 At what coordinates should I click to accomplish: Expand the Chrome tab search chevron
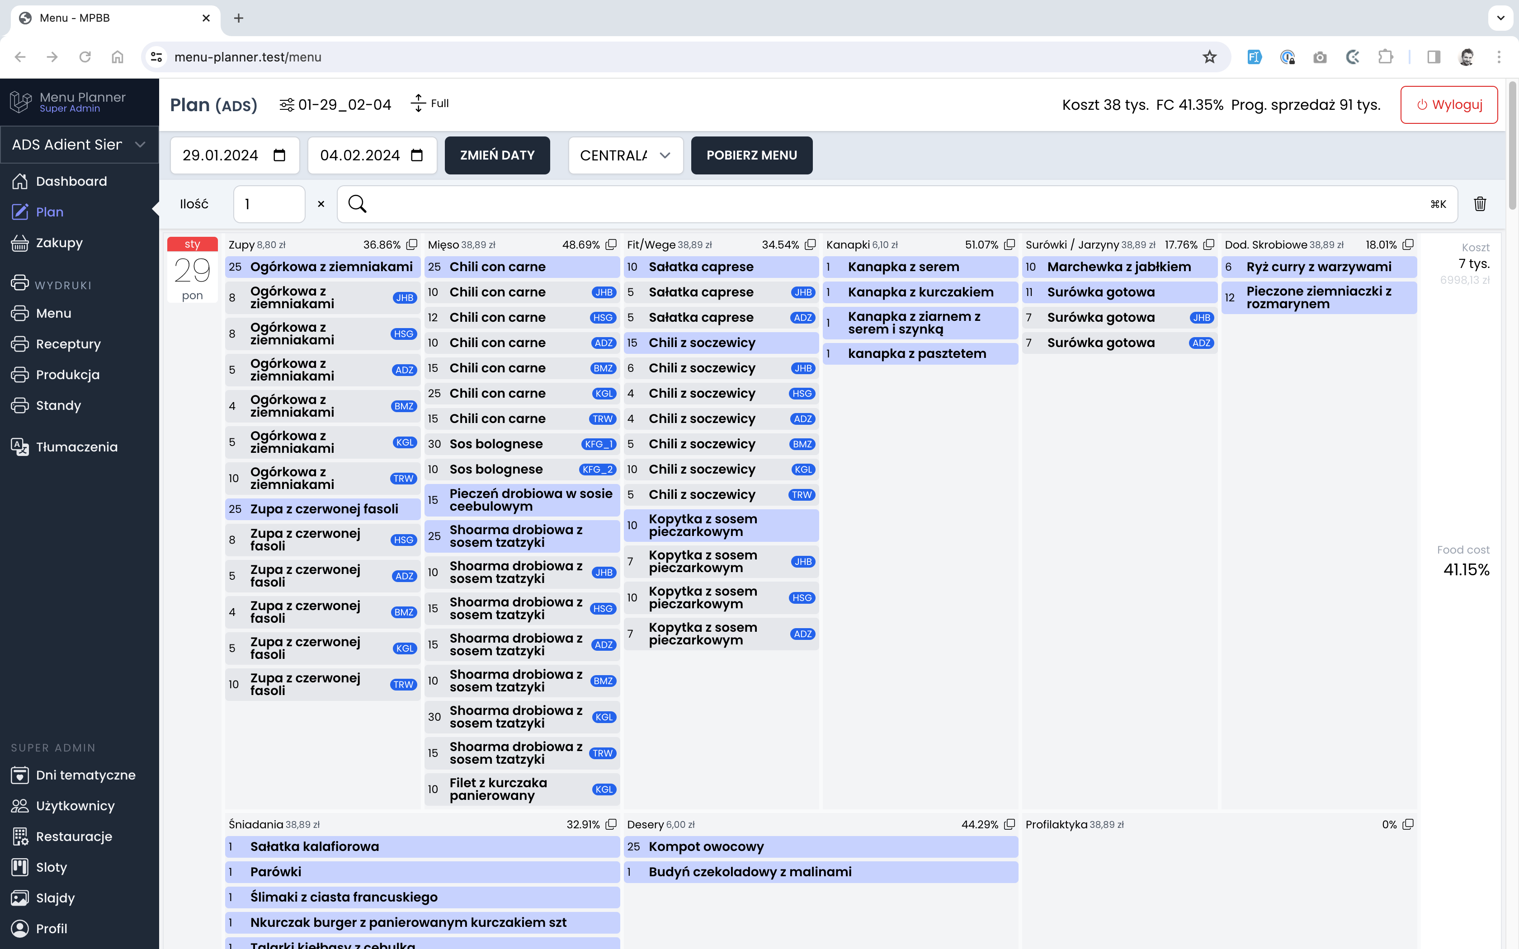(x=1500, y=18)
